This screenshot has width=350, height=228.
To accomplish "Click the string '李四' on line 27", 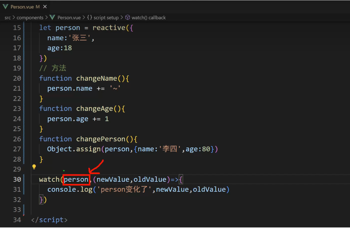I will click(170, 149).
